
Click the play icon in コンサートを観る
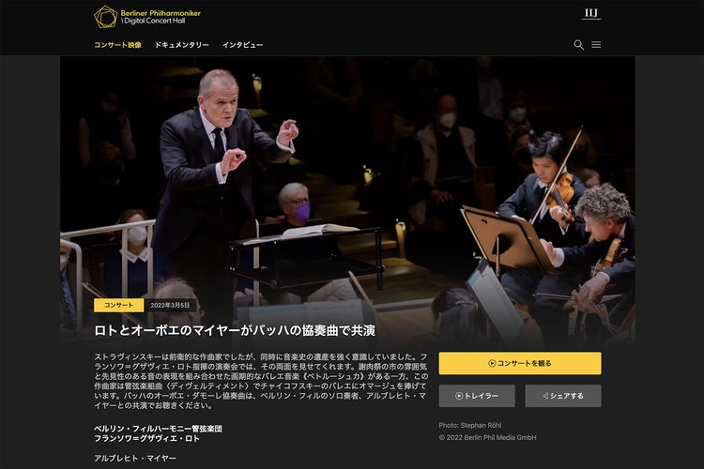click(492, 364)
